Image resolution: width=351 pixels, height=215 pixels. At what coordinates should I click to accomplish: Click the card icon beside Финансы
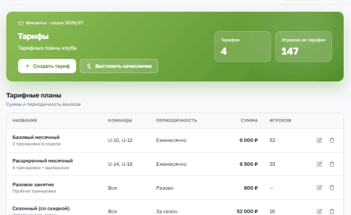[x=20, y=23]
